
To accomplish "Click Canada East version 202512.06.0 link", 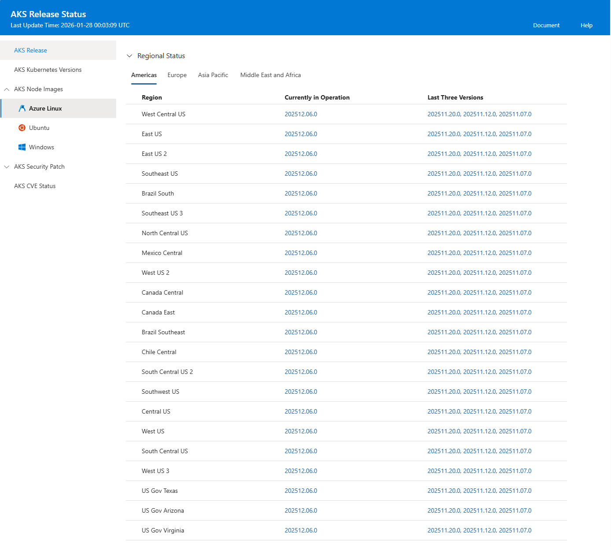I will (x=301, y=312).
